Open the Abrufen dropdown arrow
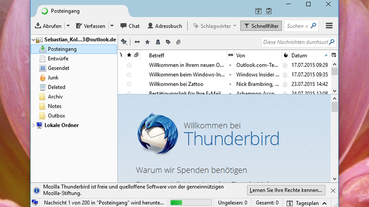The height and width of the screenshot is (207, 369). (68, 26)
